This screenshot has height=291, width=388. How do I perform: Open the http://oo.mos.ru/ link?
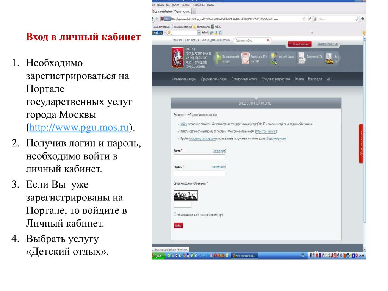[x=266, y=131]
